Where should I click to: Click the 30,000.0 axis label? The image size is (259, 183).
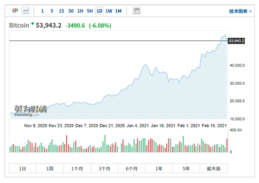[x=237, y=83]
